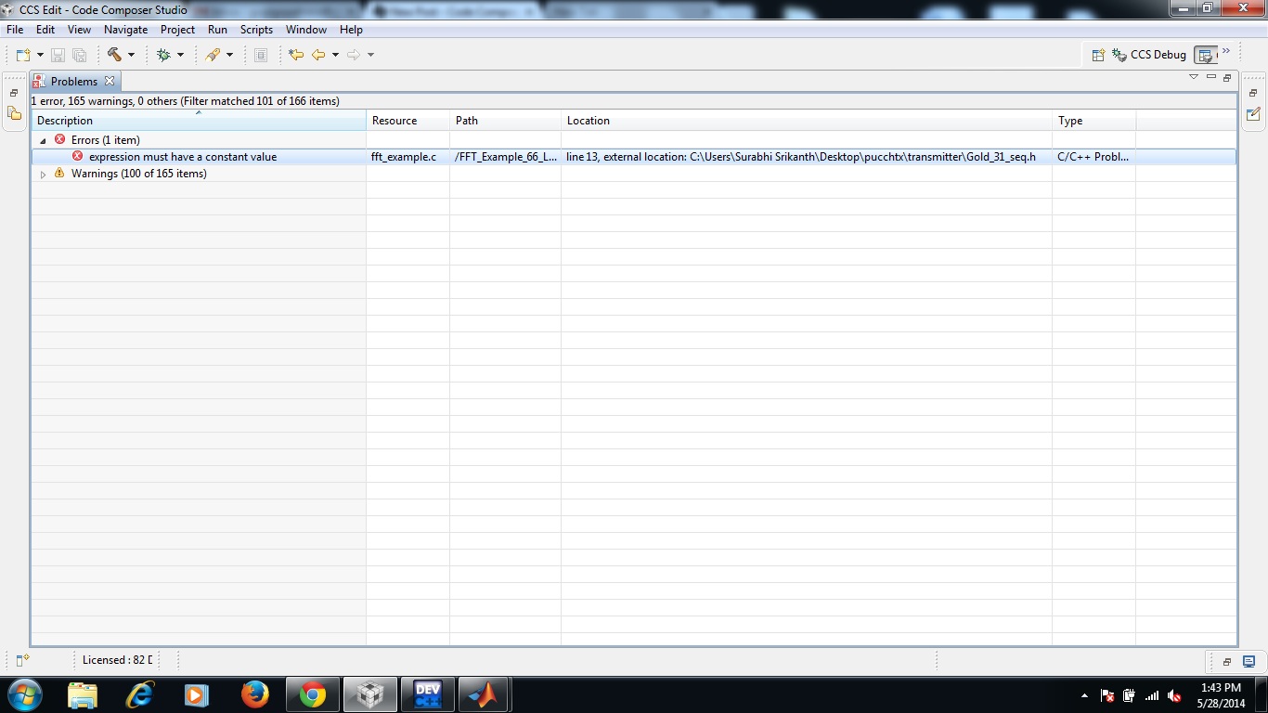Start debugging with the green bug icon
This screenshot has height=713, width=1268.
(163, 55)
